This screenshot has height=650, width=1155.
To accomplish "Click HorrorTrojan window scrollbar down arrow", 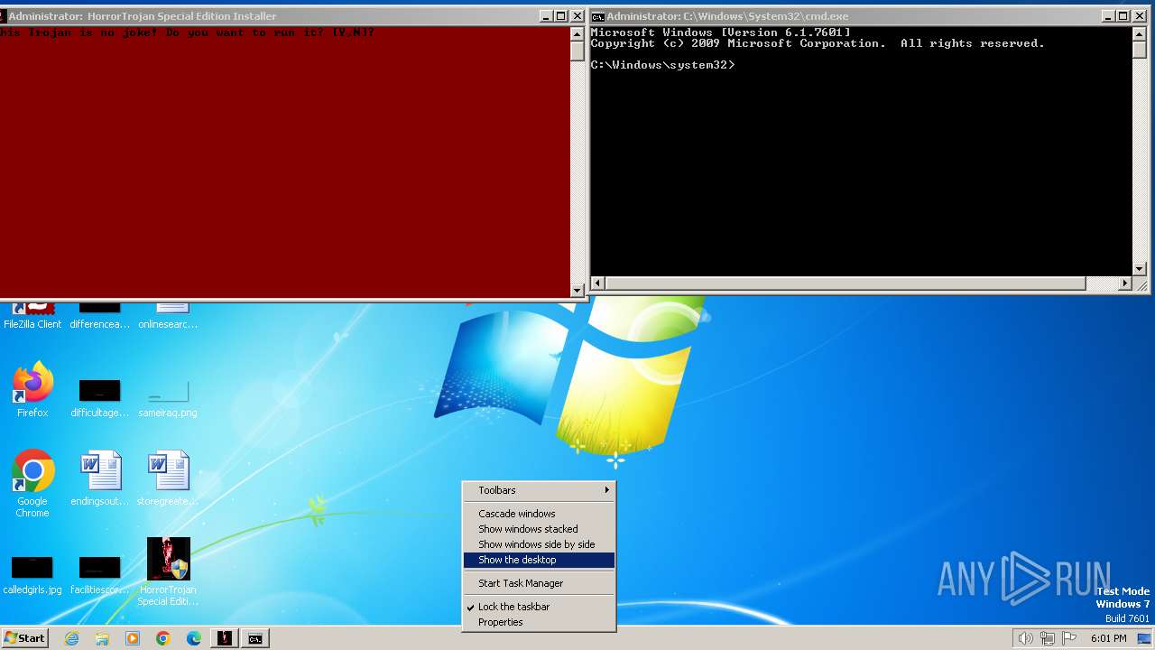I will point(577,291).
